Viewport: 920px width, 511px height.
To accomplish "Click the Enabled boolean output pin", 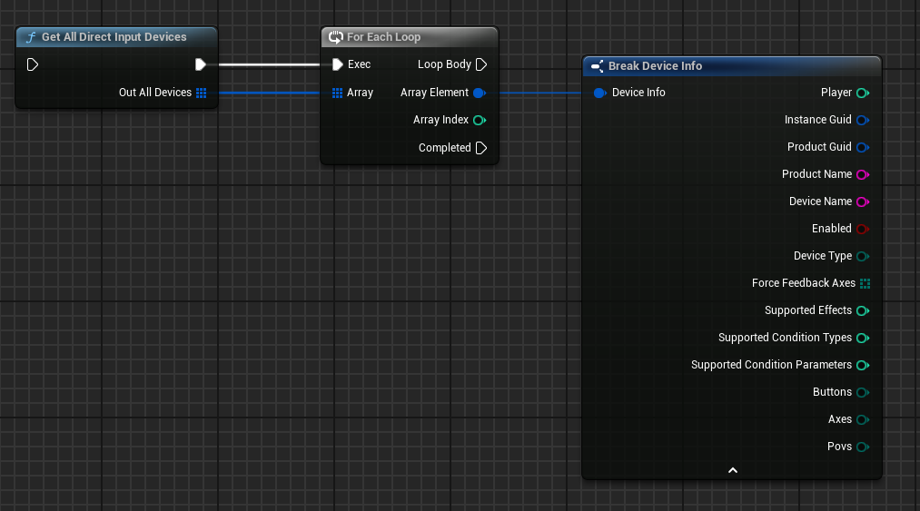I will click(863, 229).
